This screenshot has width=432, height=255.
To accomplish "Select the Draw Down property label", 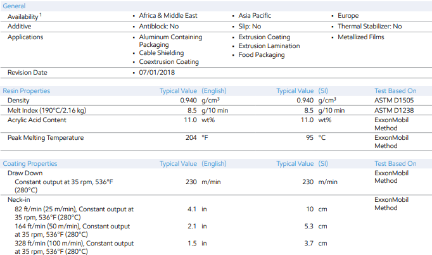I will pos(25,173).
